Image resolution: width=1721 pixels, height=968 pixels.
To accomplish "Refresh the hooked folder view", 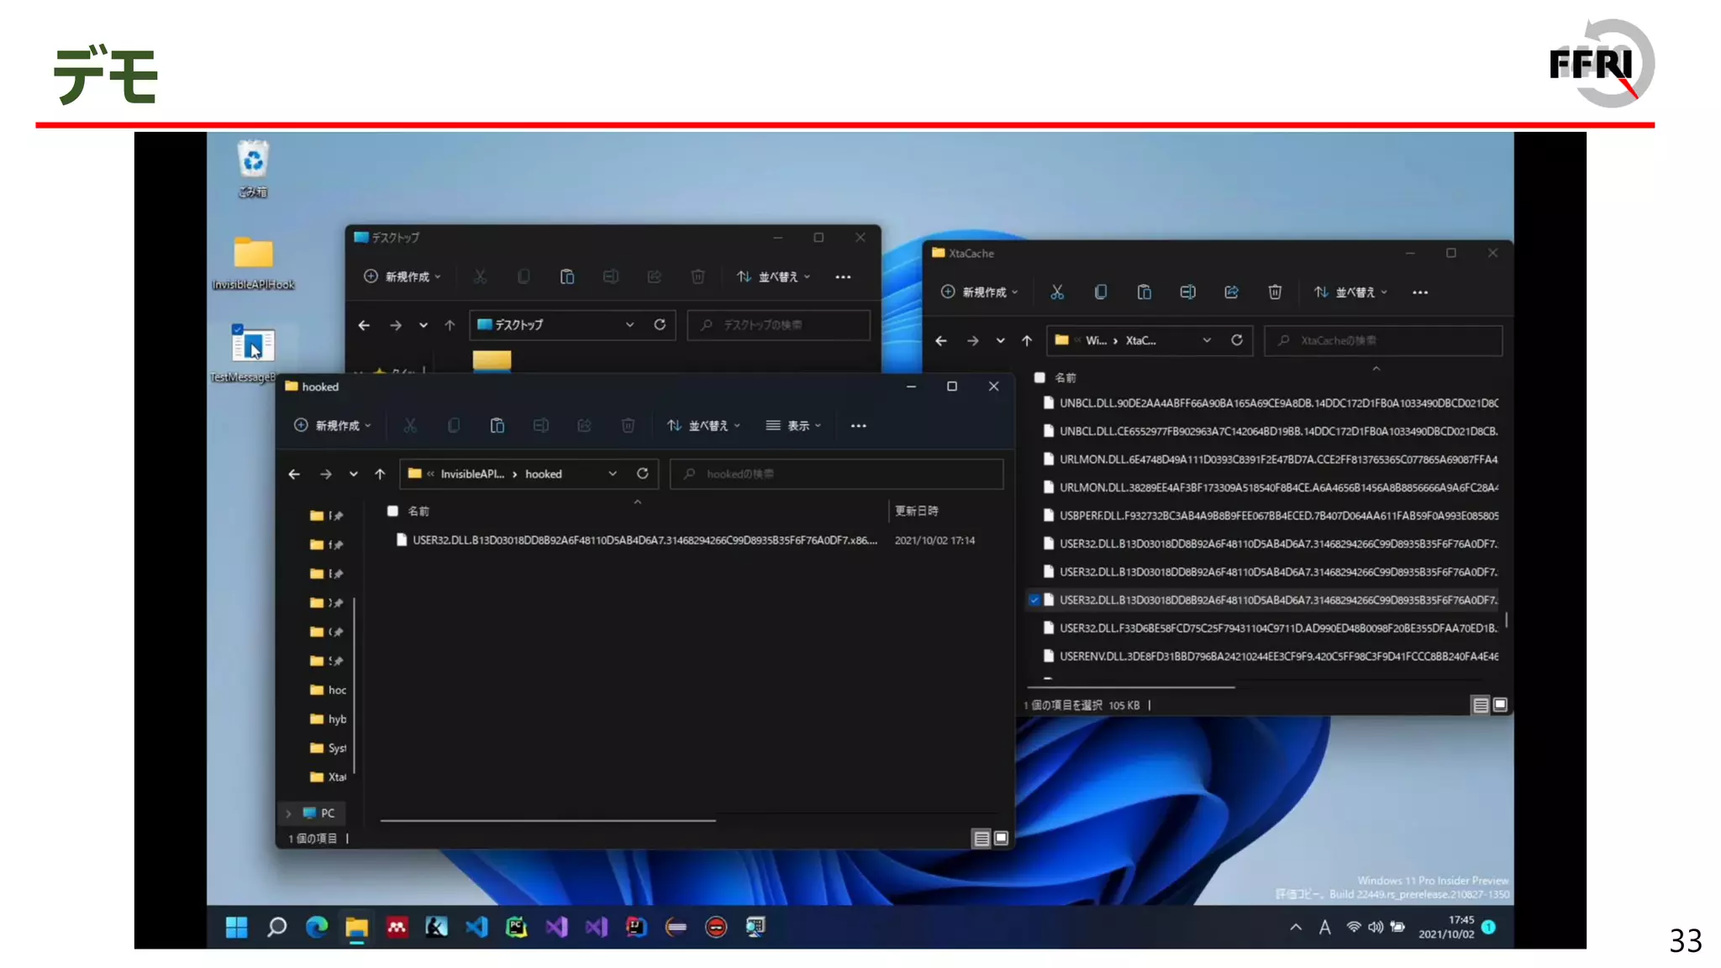I will (x=643, y=474).
